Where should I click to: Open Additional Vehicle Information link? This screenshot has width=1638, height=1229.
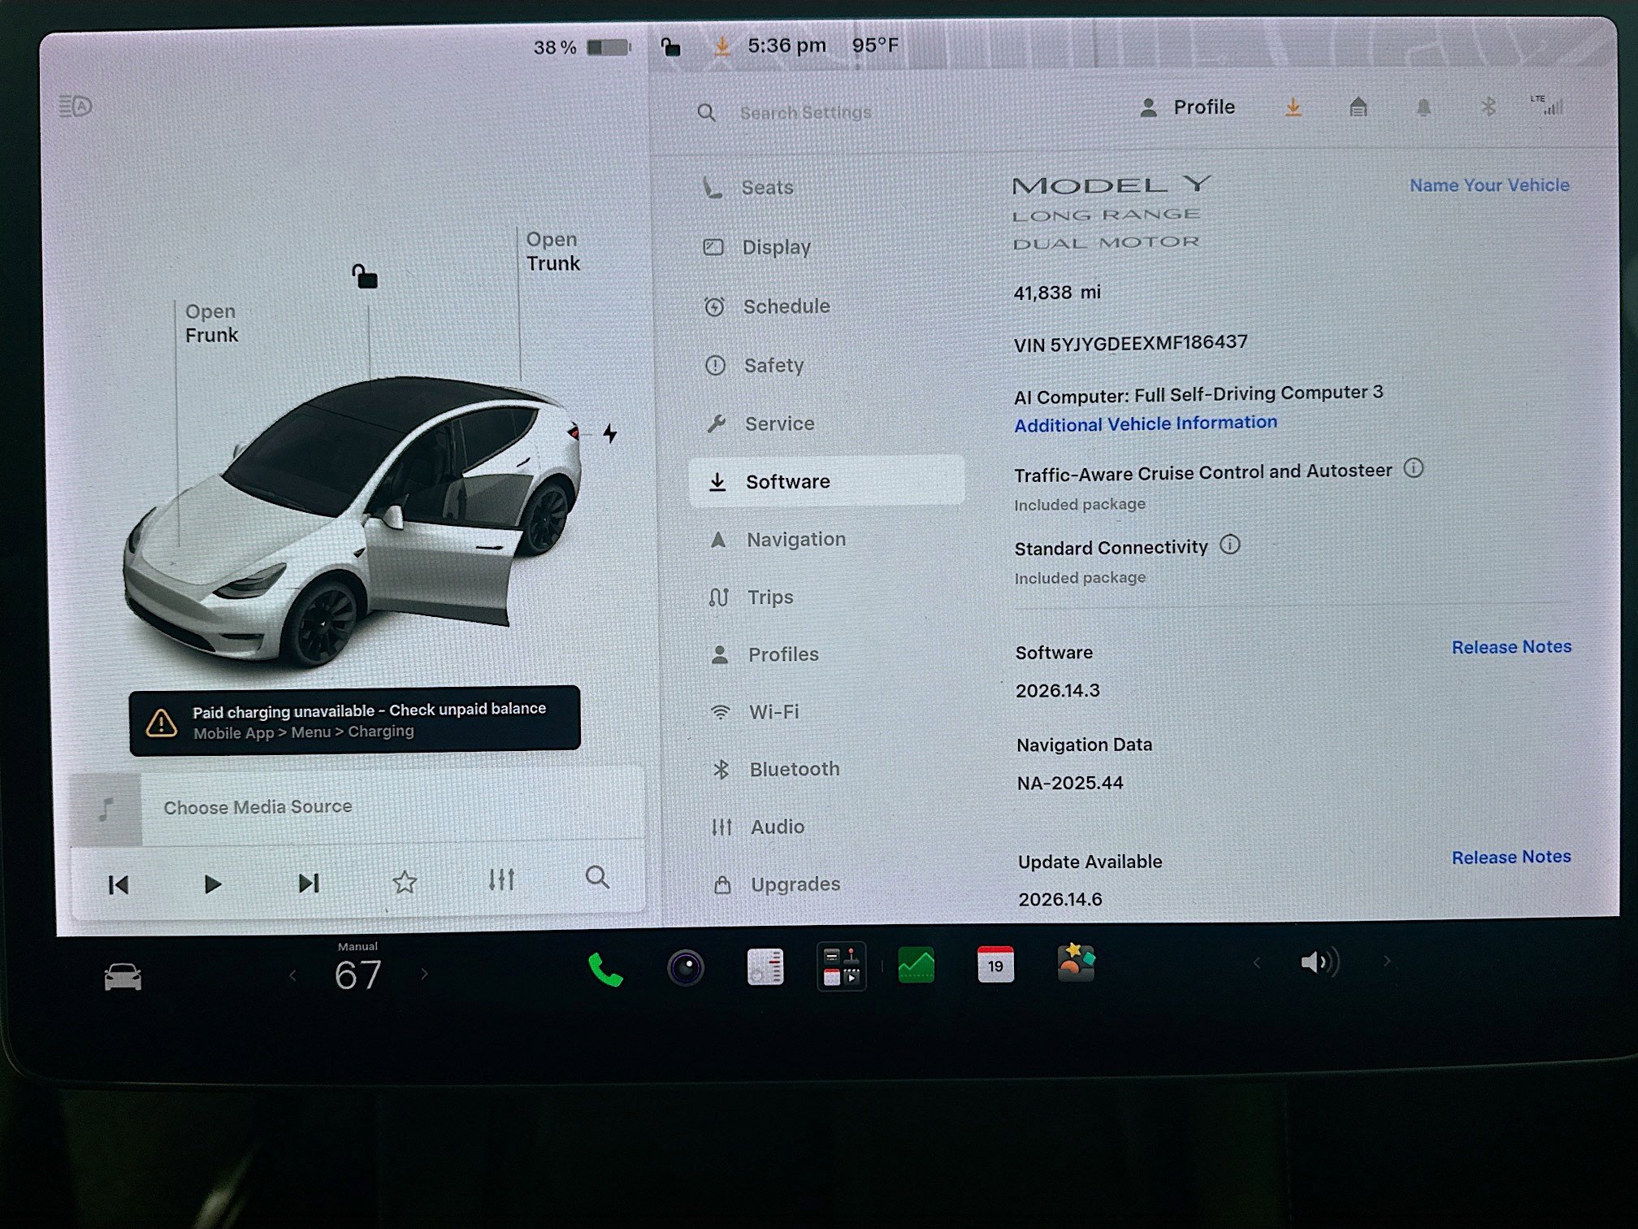click(1145, 423)
